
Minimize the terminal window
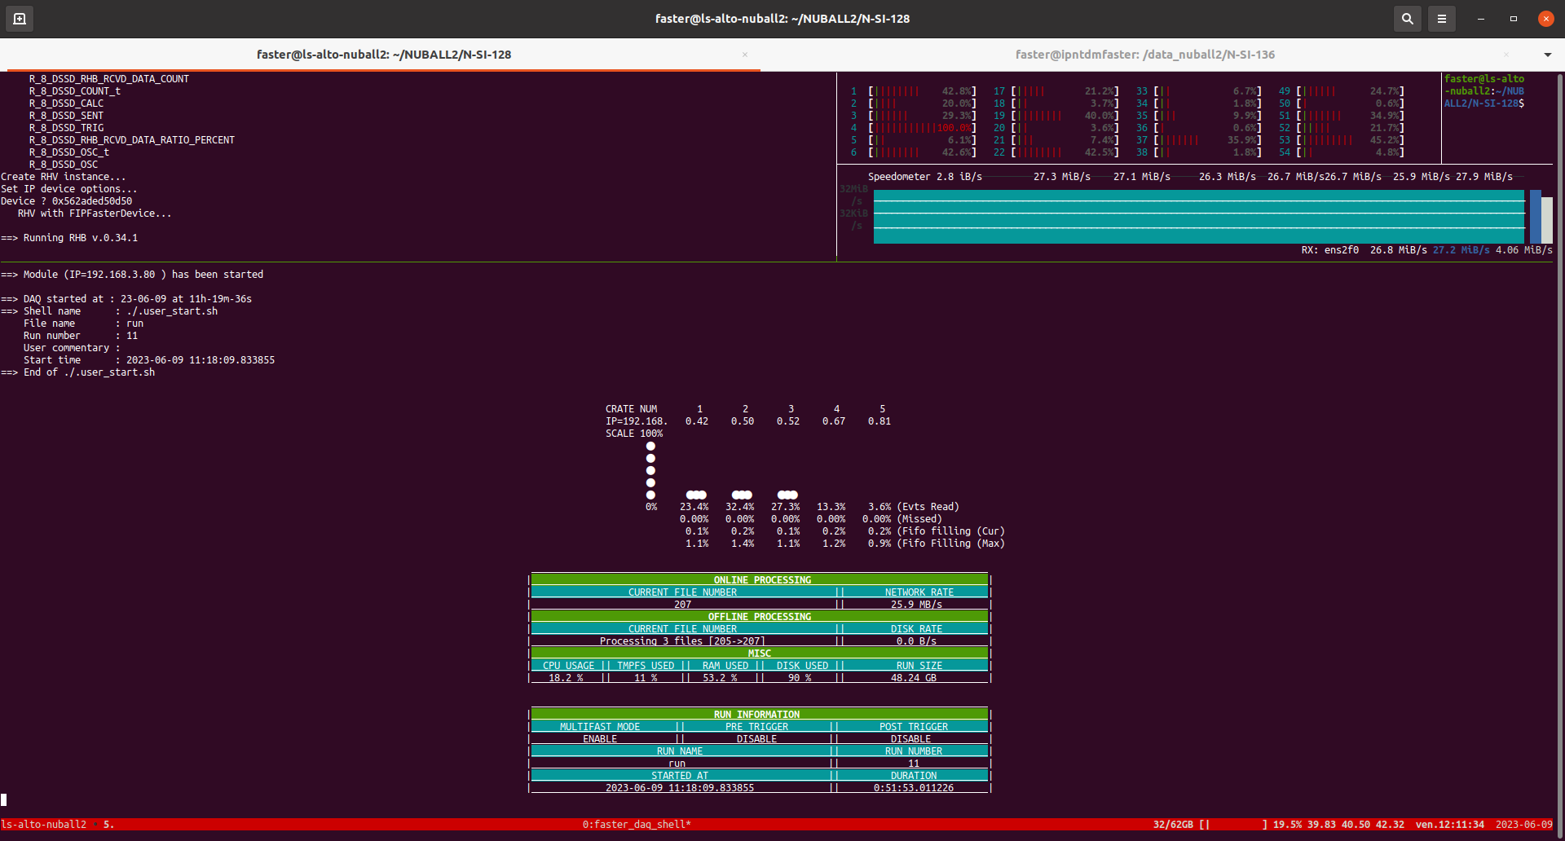[1480, 18]
